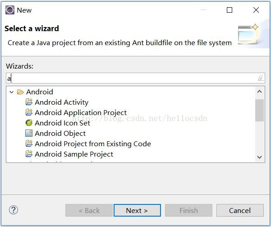Click the Android Icon Set icon

point(29,123)
